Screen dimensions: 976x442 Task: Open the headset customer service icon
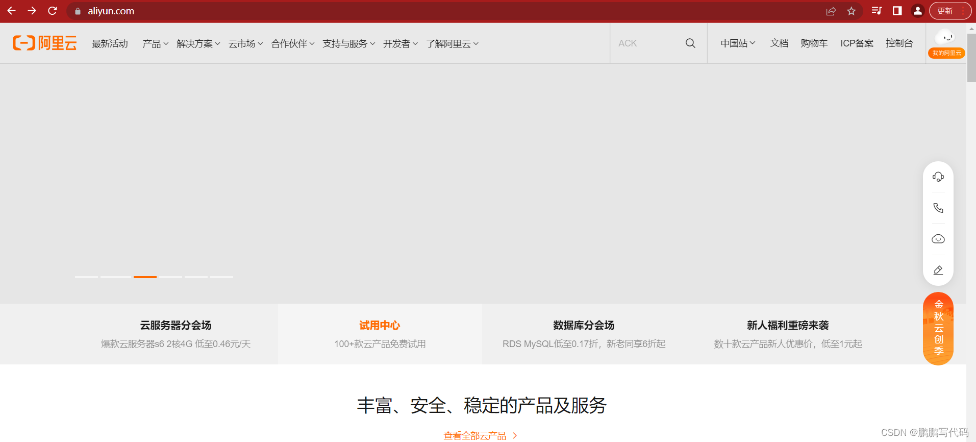pyautogui.click(x=938, y=177)
